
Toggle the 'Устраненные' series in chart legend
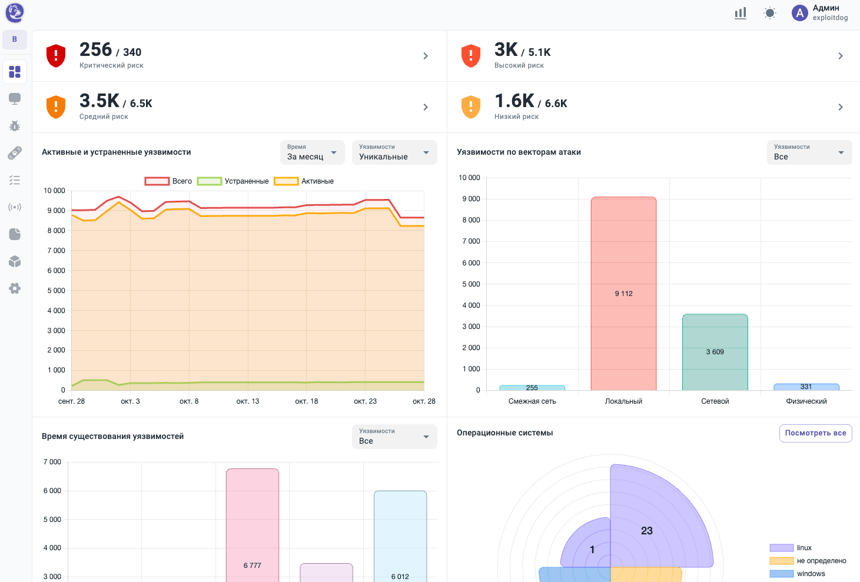point(233,181)
